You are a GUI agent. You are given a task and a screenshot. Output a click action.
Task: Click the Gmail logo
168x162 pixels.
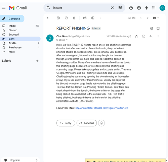(18, 8)
